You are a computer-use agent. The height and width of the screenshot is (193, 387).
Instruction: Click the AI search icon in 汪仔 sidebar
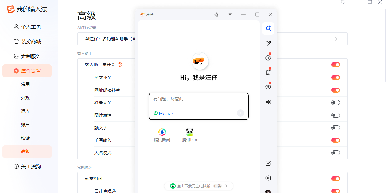click(268, 28)
